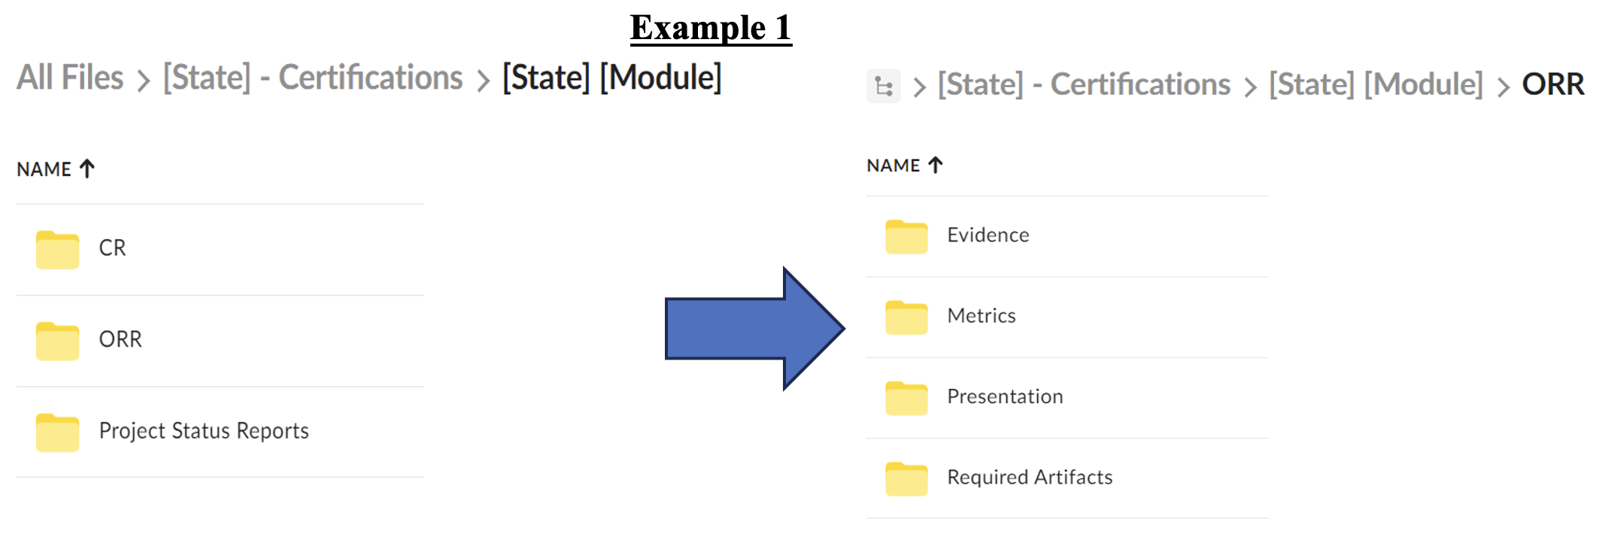1602x534 pixels.
Task: Navigate to All Files via breadcrumb link
Action: click(x=71, y=77)
